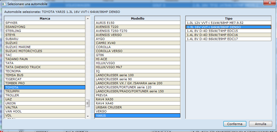The width and height of the screenshot is (277, 132).
Task: Select COROLLA VERSO model
Action: click(x=137, y=51)
